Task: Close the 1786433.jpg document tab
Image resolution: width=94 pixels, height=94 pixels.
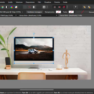Action: (x=16, y=15)
